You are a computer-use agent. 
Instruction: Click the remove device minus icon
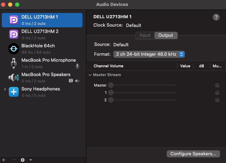(14, 160)
